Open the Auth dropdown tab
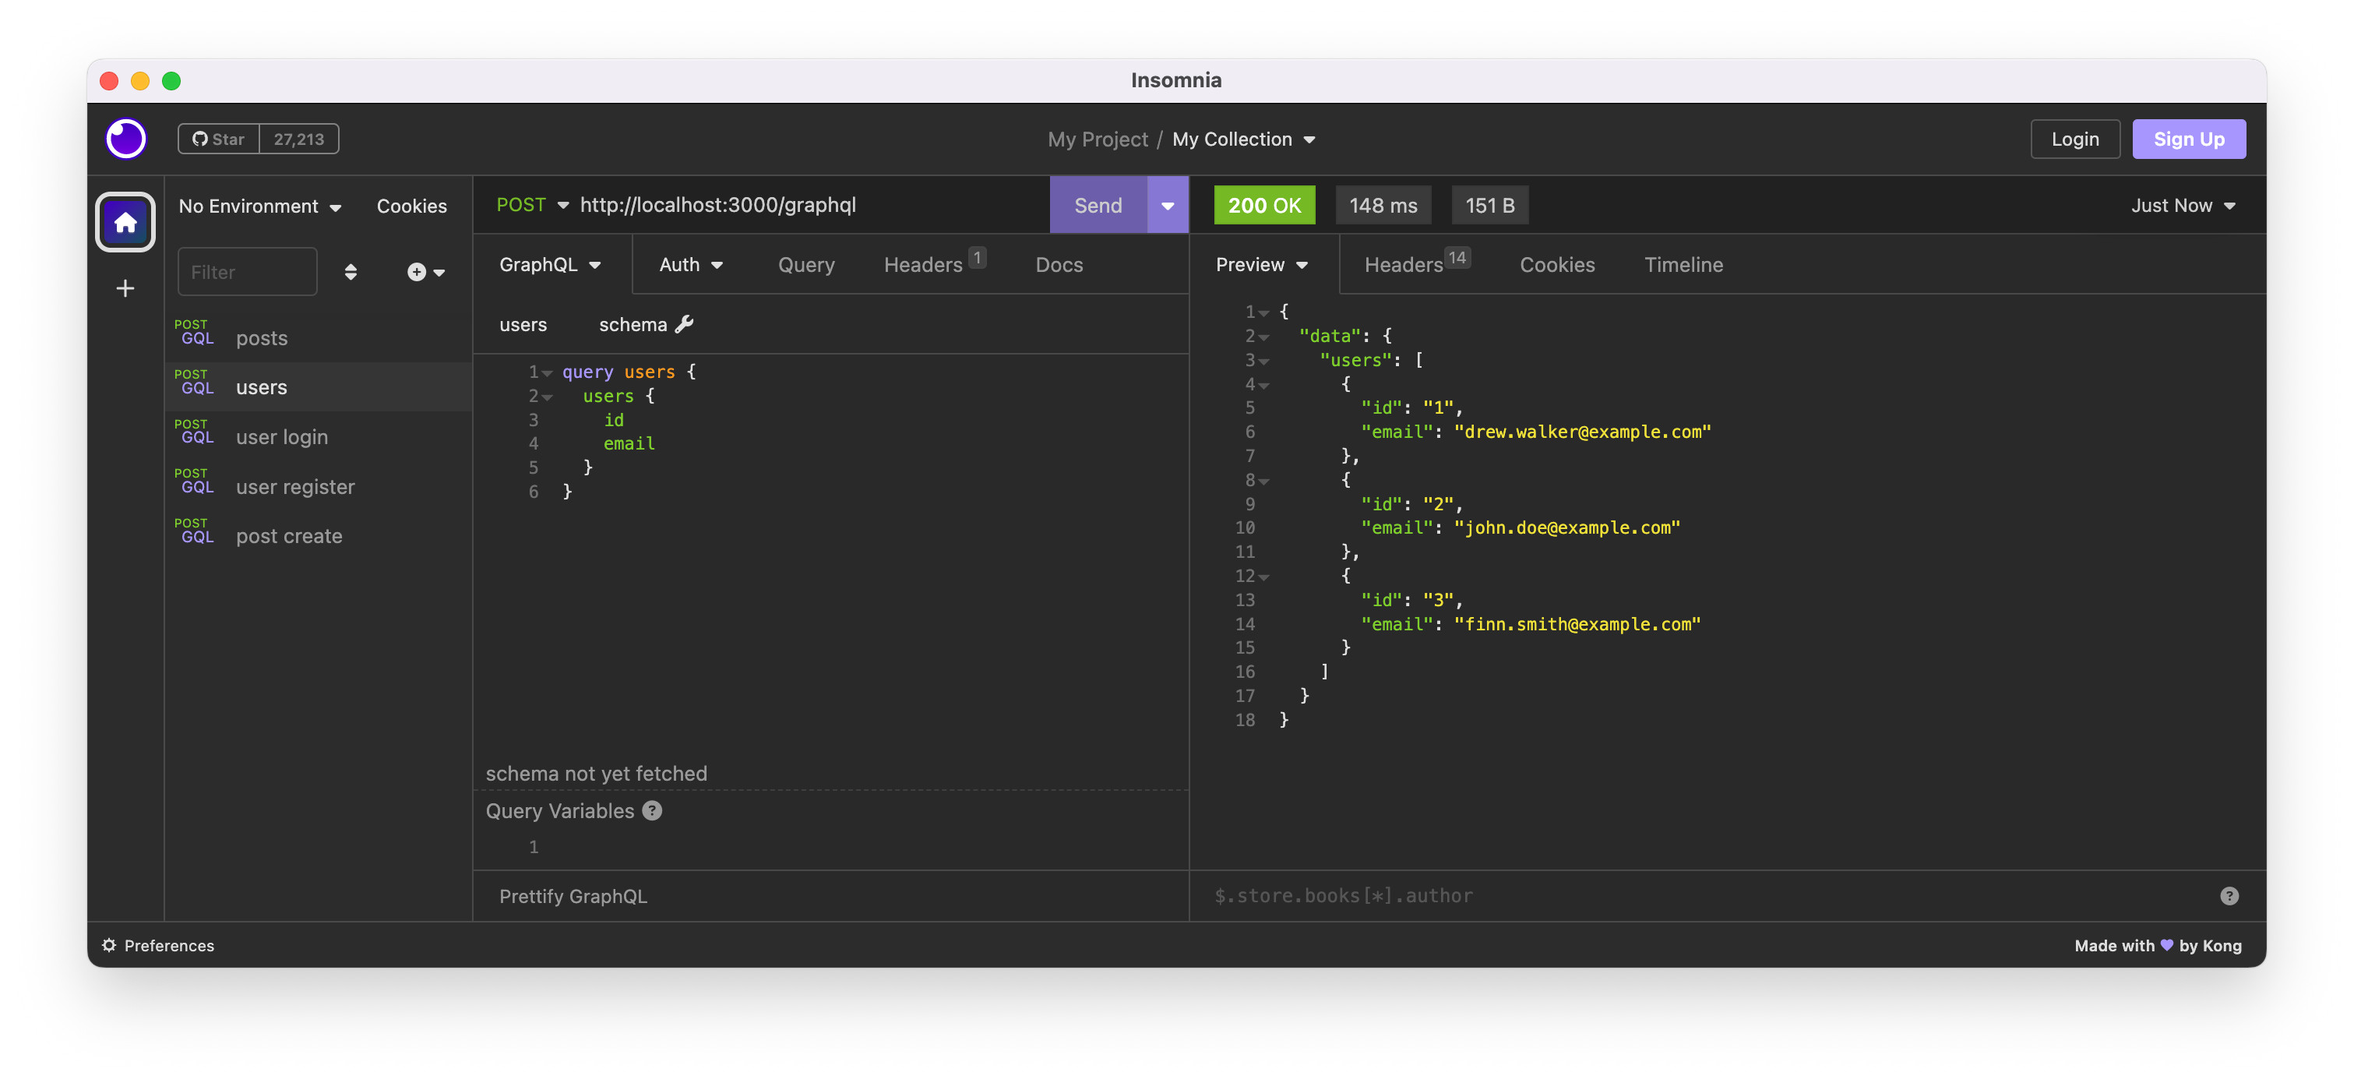Viewport: 2354px width, 1083px height. [x=691, y=264]
